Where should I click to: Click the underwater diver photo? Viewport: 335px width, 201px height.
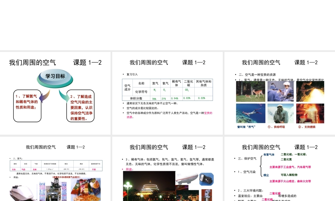pos(251,114)
